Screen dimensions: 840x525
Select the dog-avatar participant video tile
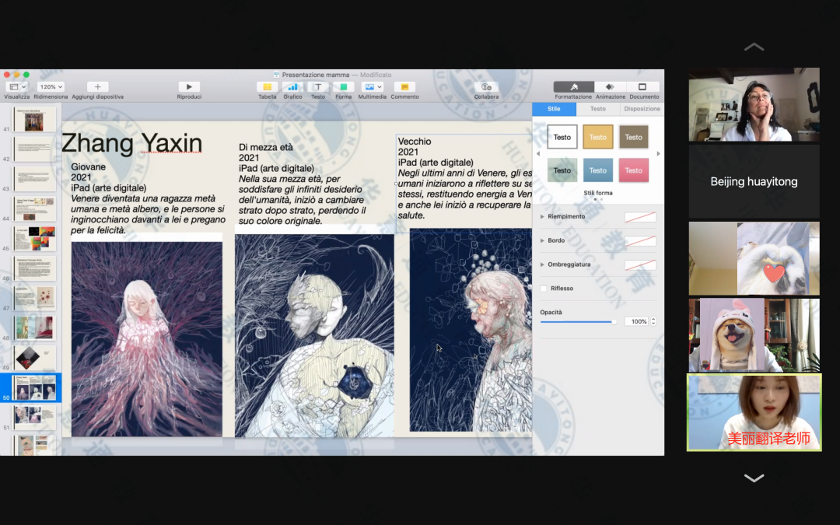(x=754, y=335)
